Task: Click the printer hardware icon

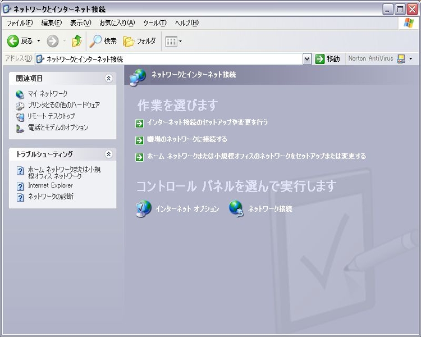Action: [20, 106]
